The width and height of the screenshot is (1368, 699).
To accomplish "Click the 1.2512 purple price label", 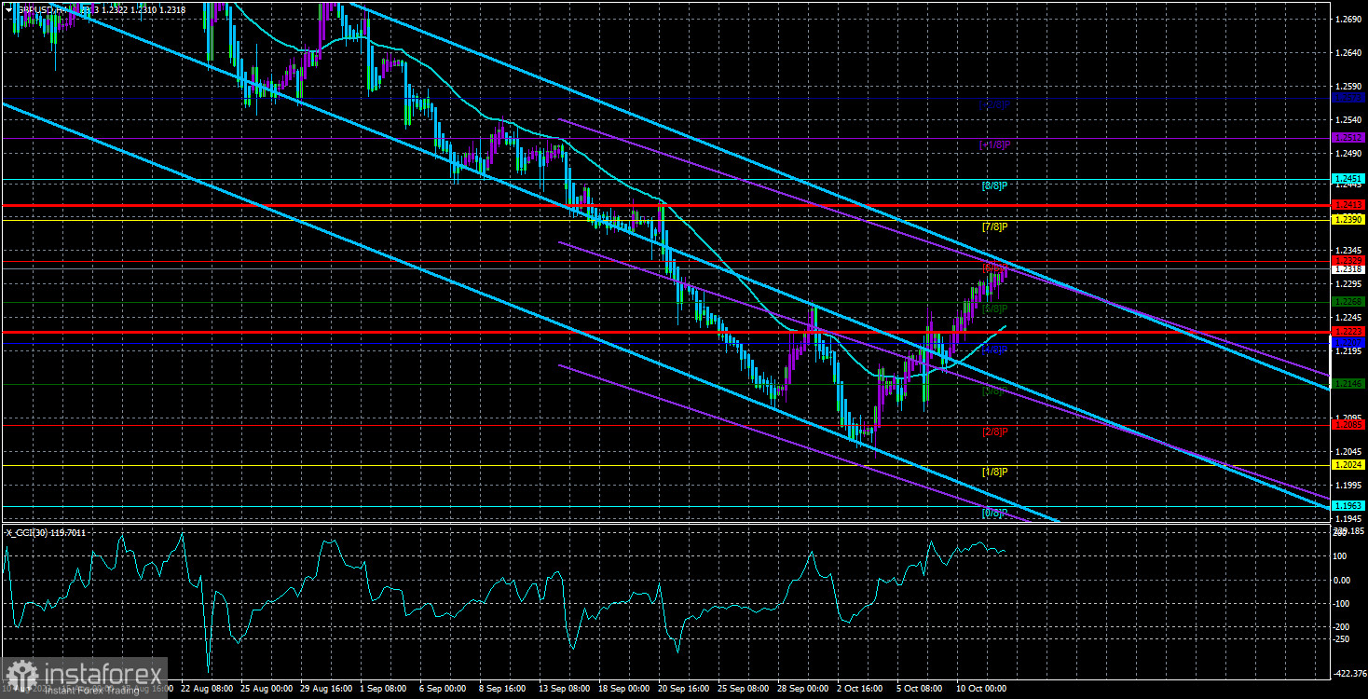I will coord(1348,137).
